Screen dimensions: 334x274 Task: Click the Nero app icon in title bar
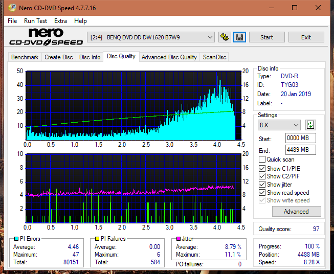[x=12, y=8]
